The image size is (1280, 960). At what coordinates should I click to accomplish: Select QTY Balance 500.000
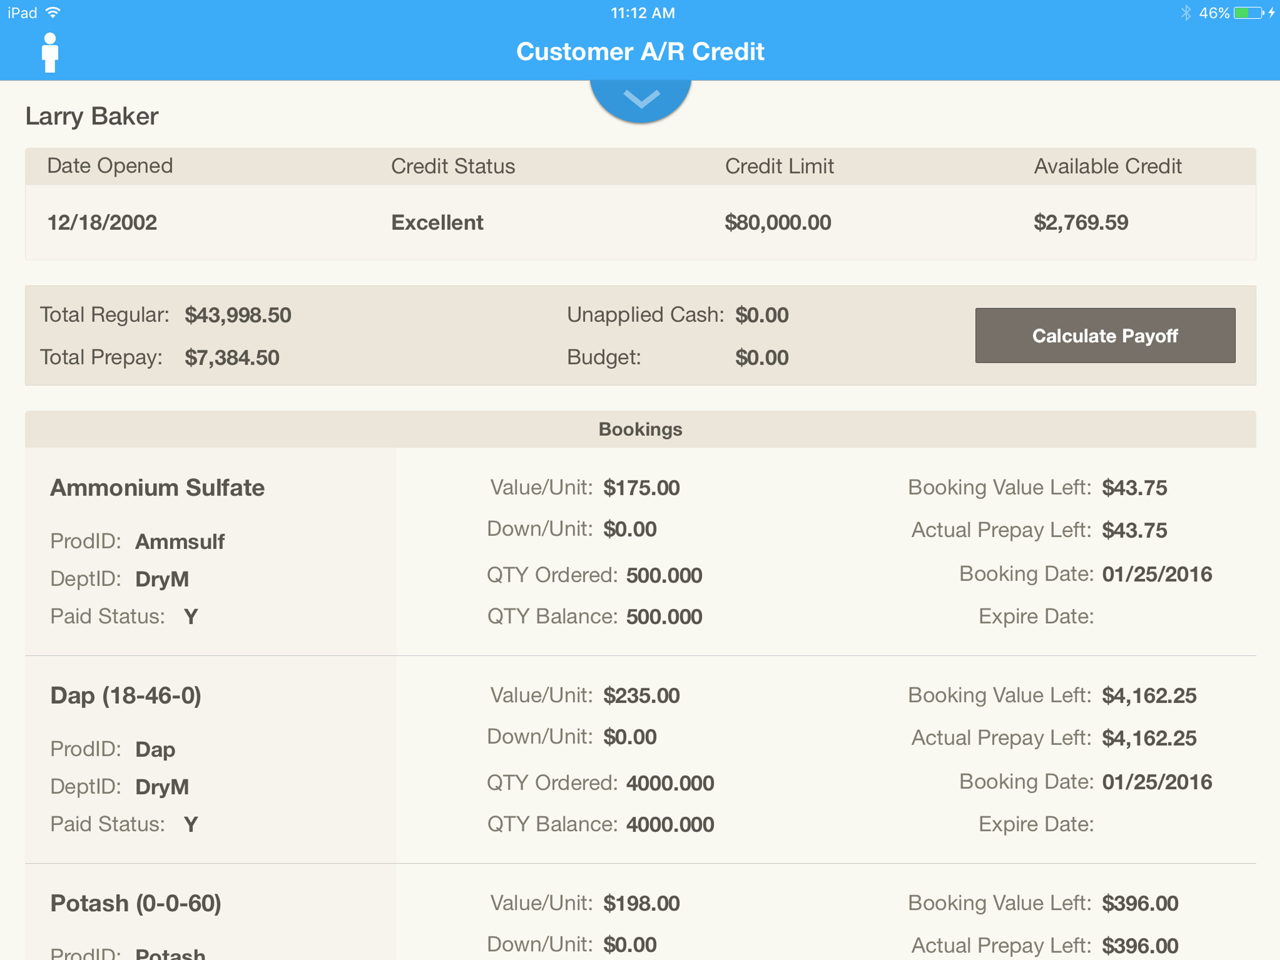pyautogui.click(x=664, y=617)
